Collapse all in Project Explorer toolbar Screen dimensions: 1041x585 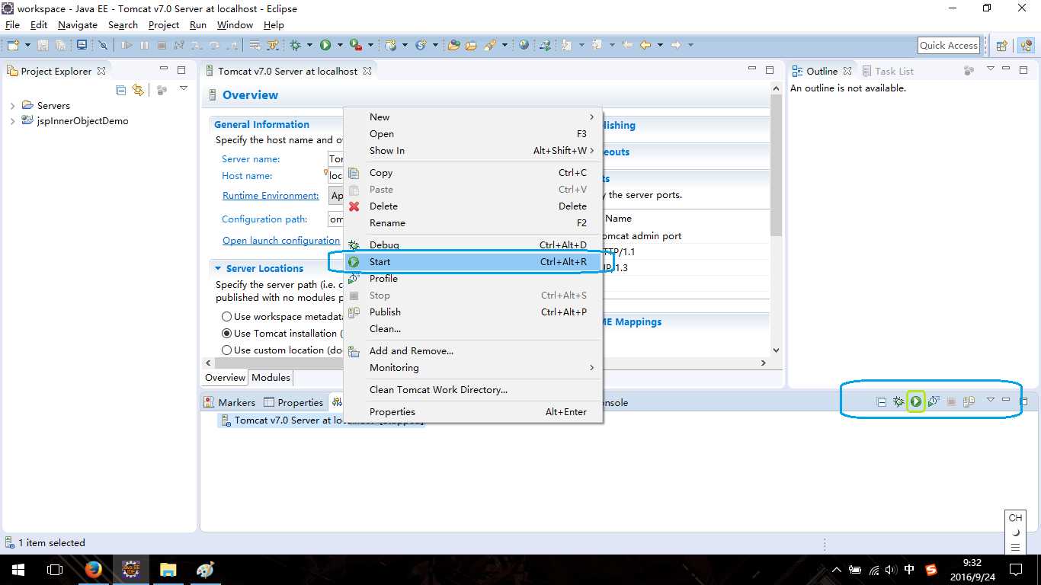120,90
